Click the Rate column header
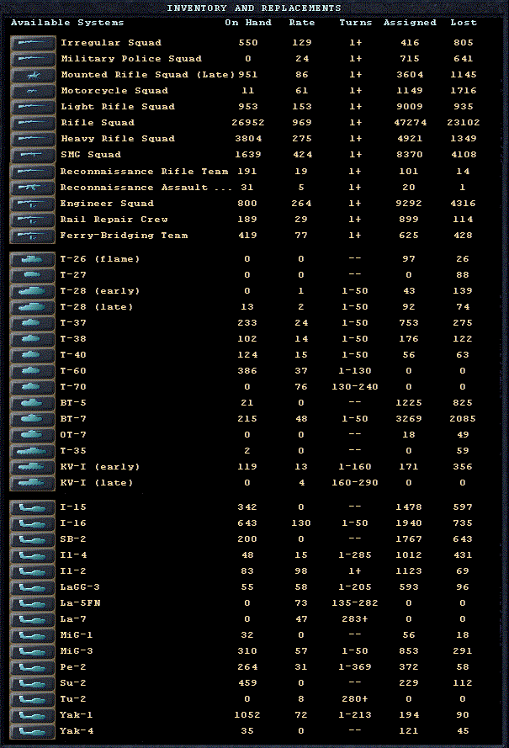 (x=301, y=23)
